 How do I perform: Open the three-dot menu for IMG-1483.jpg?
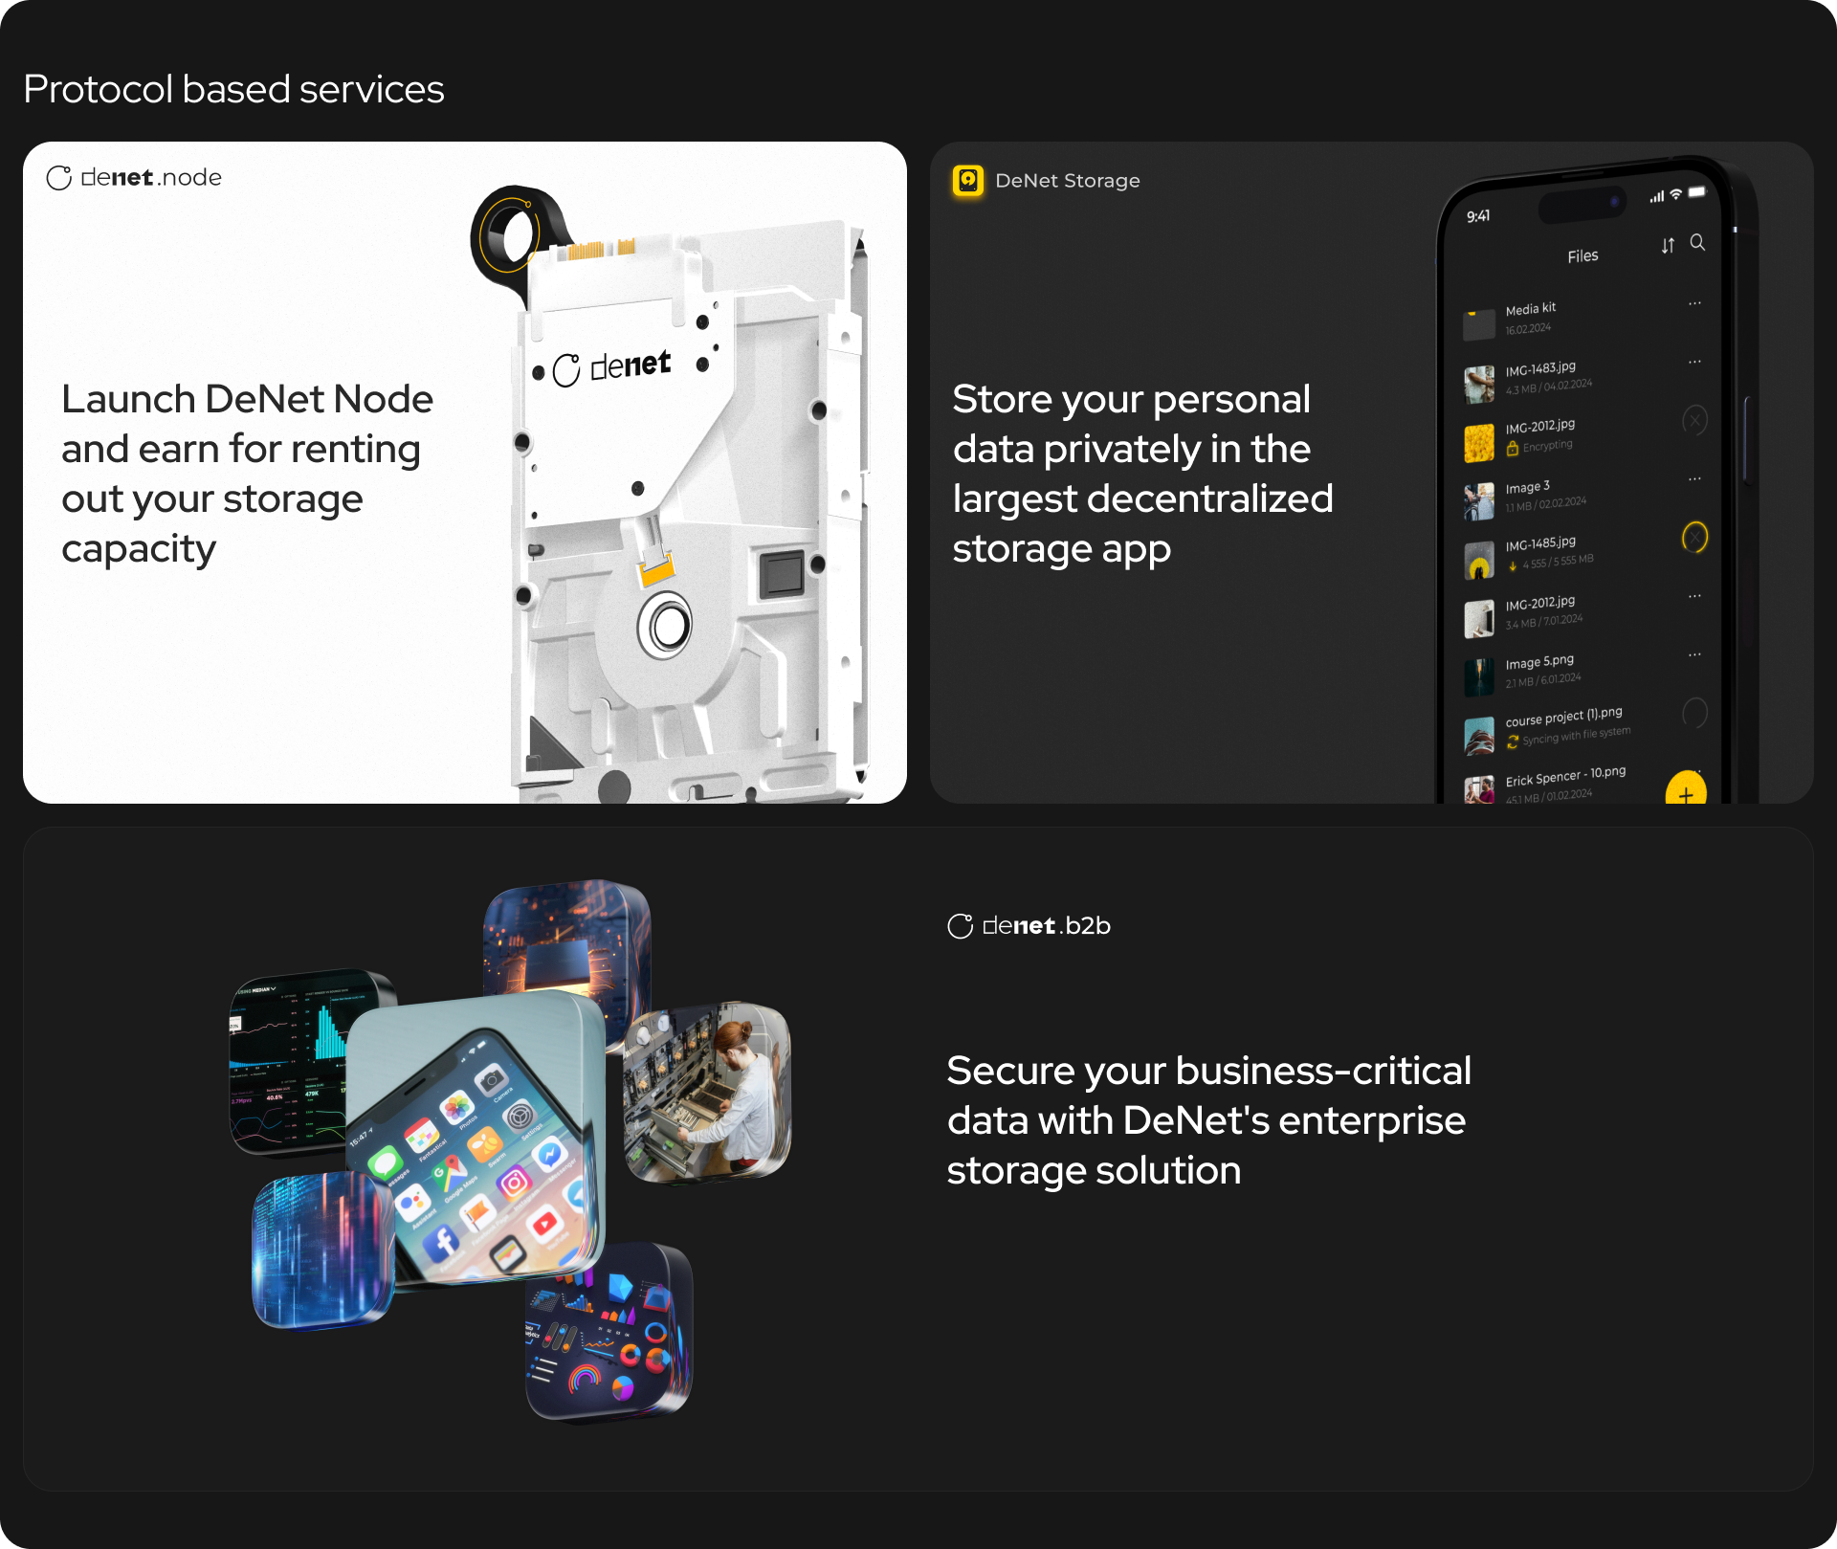pyautogui.click(x=1695, y=362)
